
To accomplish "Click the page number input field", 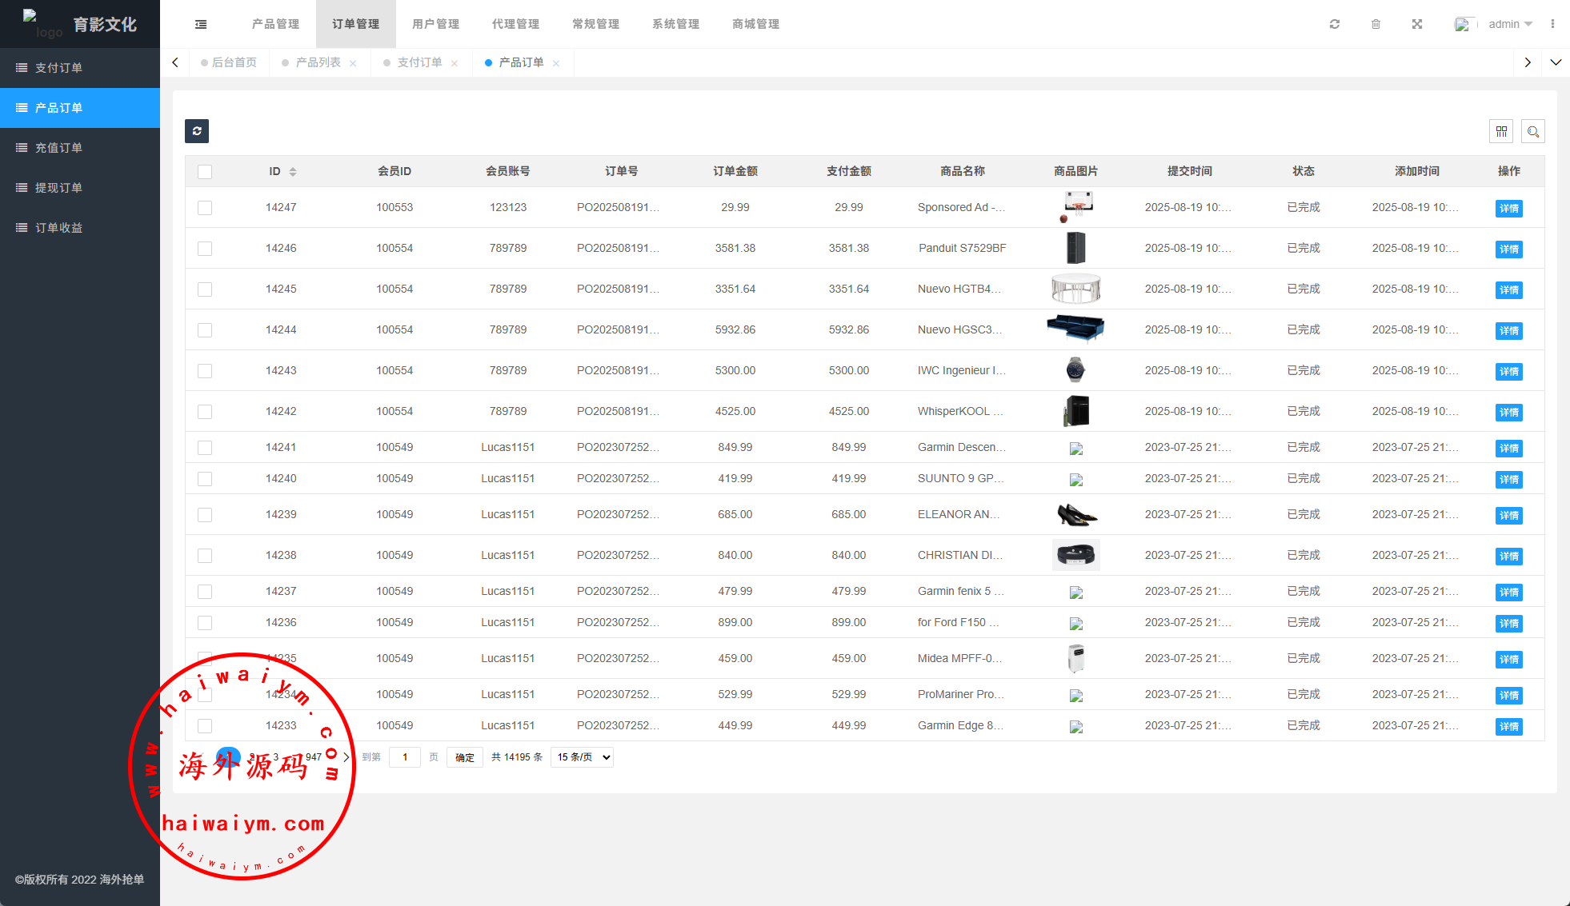I will click(405, 757).
